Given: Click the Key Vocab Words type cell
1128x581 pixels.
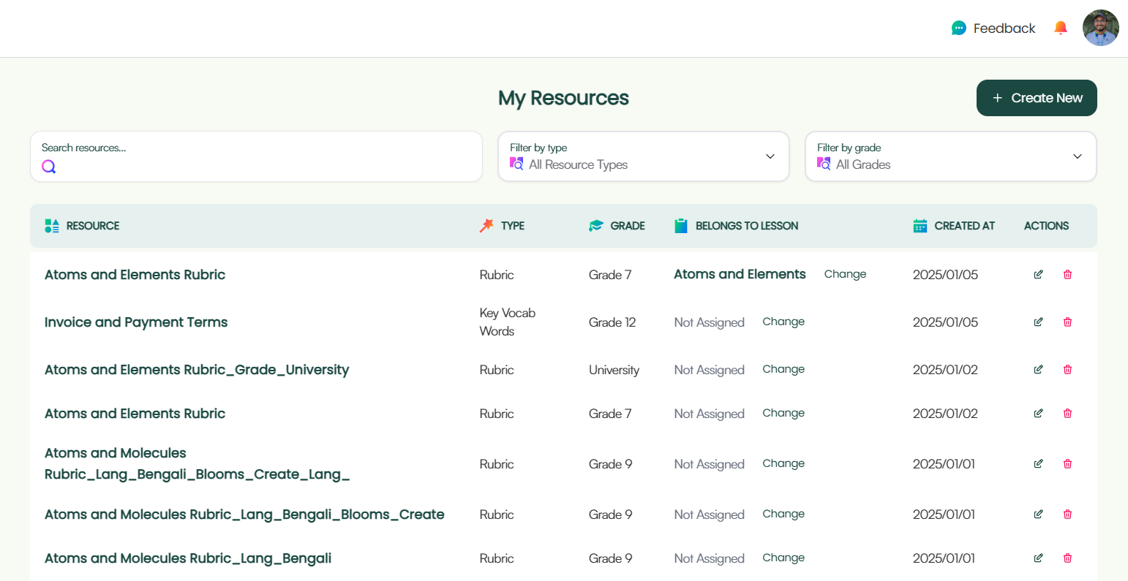Looking at the screenshot, I should coord(508,322).
